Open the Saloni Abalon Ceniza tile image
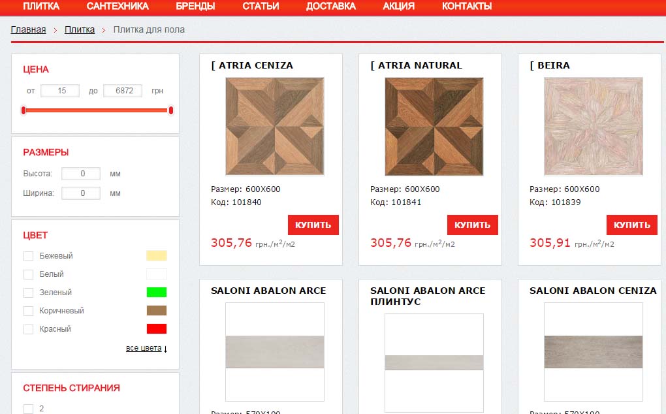 pyautogui.click(x=594, y=352)
